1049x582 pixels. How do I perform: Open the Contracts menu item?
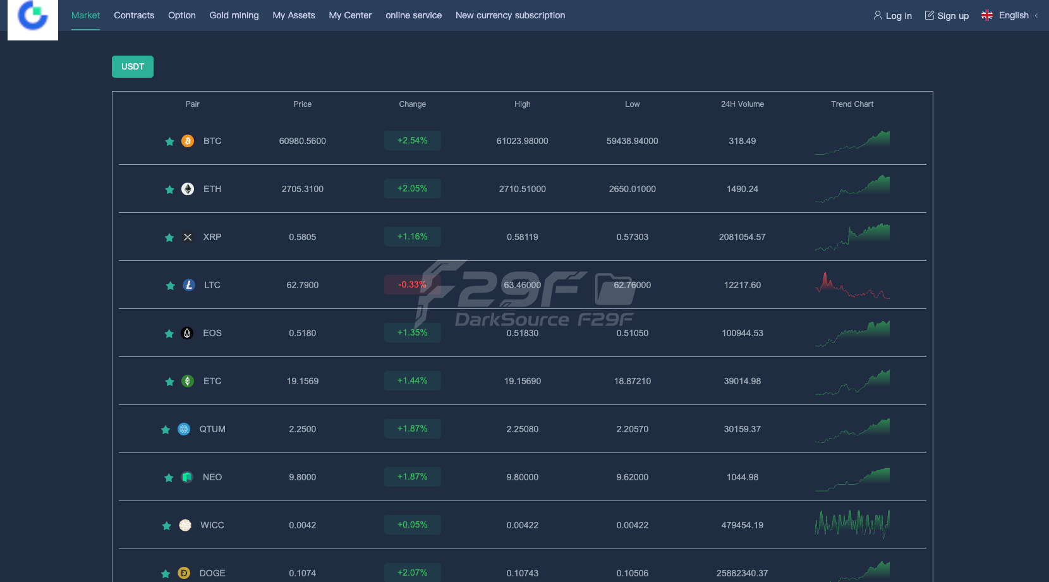pyautogui.click(x=134, y=15)
